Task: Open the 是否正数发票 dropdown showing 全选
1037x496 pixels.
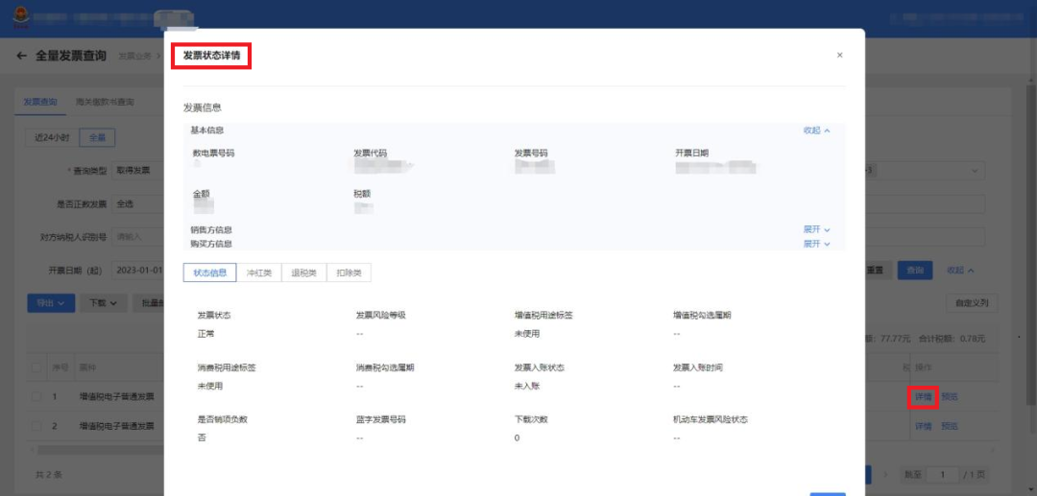Action: 138,204
